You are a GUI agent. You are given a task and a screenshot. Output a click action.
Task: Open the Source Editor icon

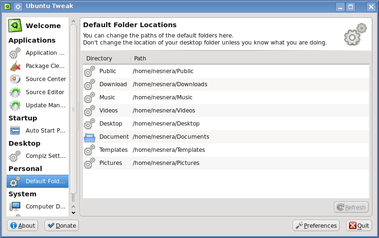tap(15, 92)
